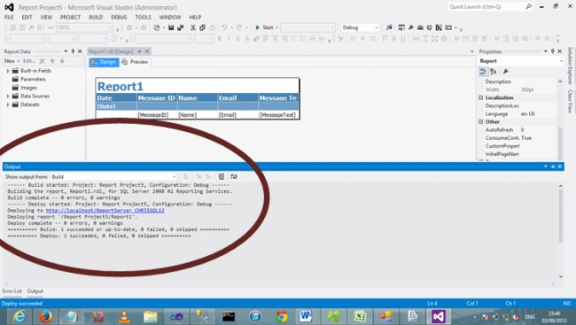Switch to the Error List tab
This screenshot has height=325, width=576.
(12, 290)
